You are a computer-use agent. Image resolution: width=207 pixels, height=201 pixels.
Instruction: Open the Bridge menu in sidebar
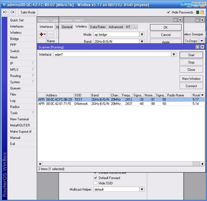tap(15, 39)
